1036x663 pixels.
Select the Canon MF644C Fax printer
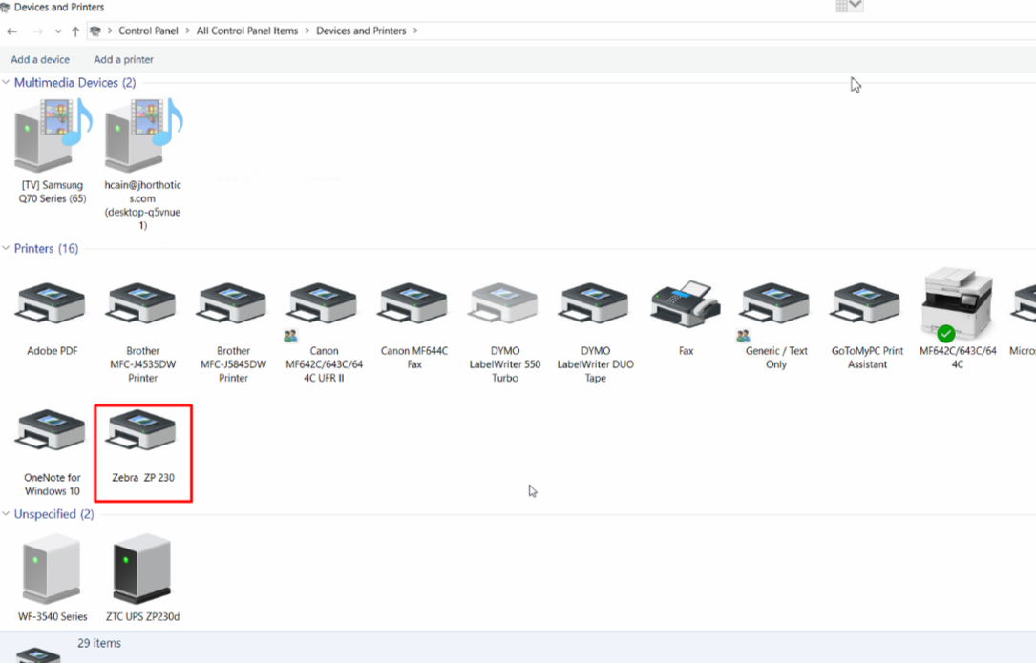414,325
